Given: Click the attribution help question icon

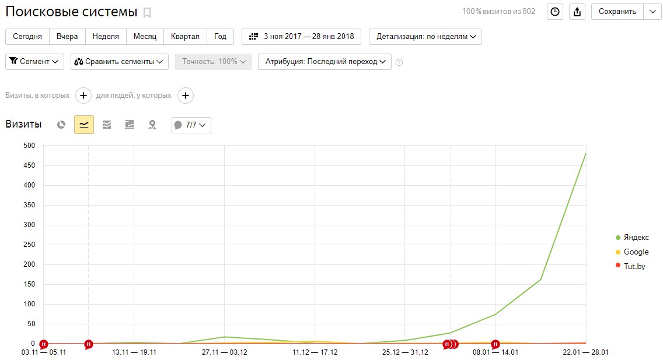Looking at the screenshot, I should (399, 62).
